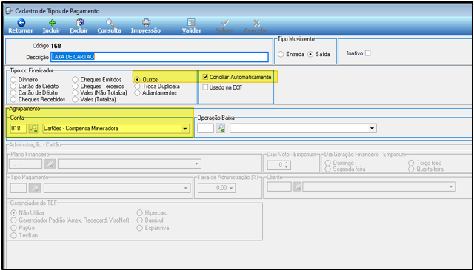Click the Retornar back arrow icon
Viewport: 474px width, 270px height.
[x=21, y=23]
